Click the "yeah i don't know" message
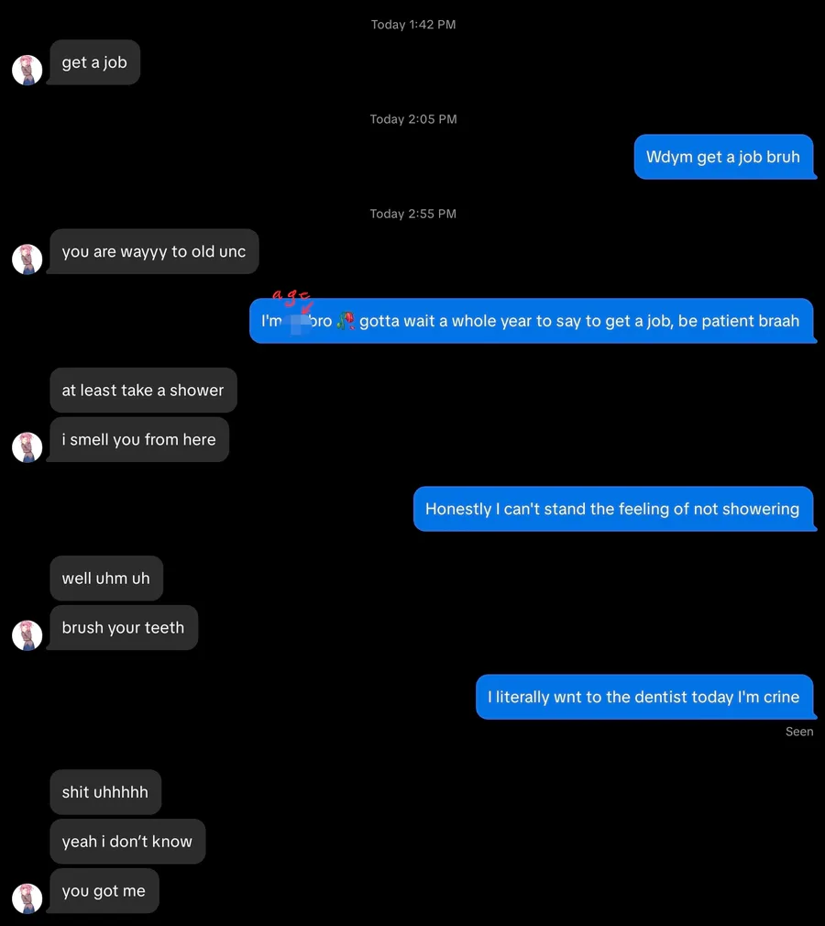 [127, 842]
